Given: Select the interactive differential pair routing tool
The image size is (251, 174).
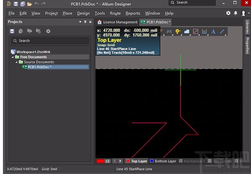Looking at the screenshot, I should pyautogui.click(x=169, y=31).
